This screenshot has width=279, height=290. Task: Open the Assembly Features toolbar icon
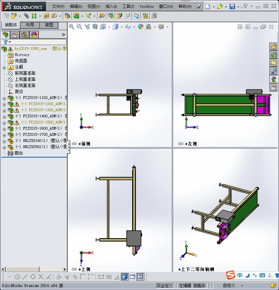click(x=76, y=16)
